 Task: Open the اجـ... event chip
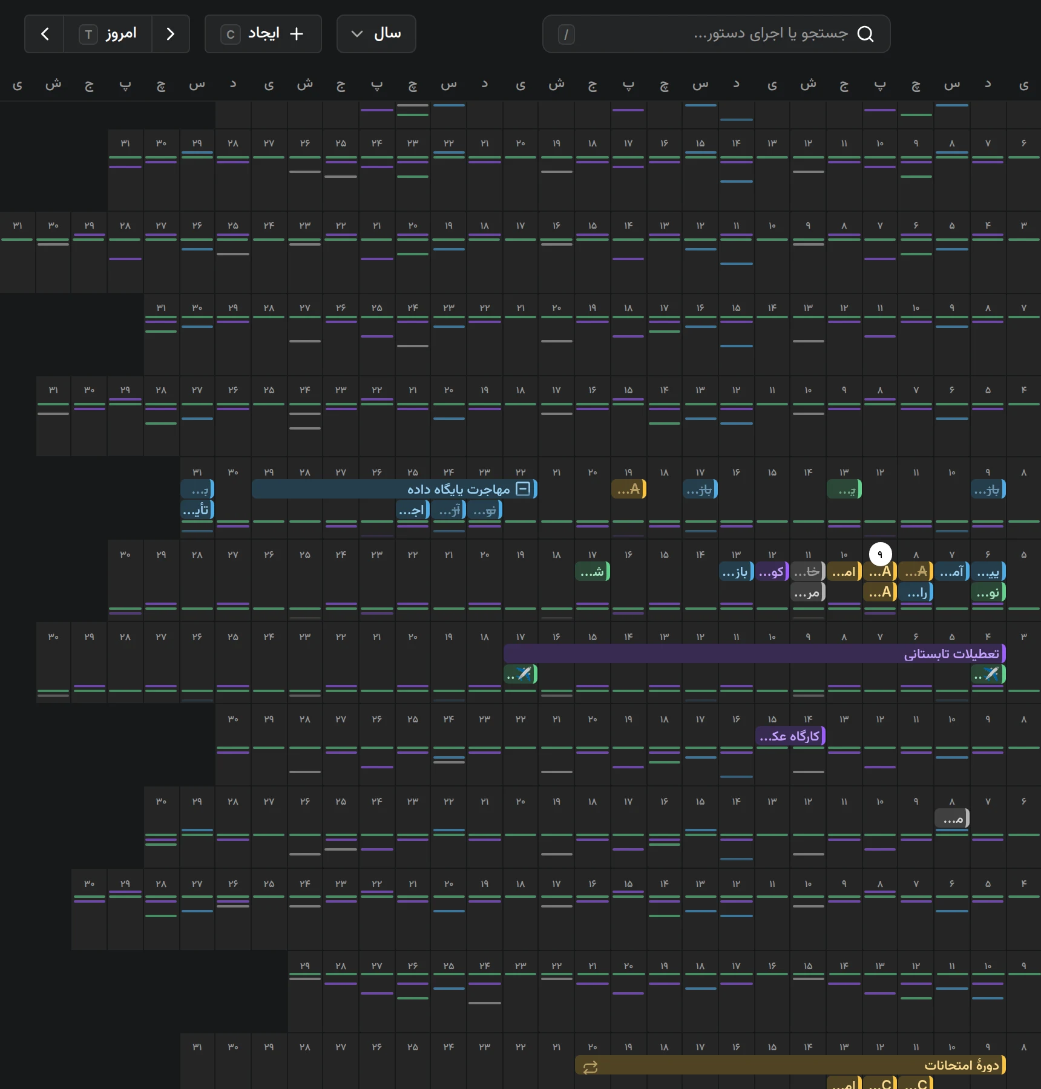413,509
